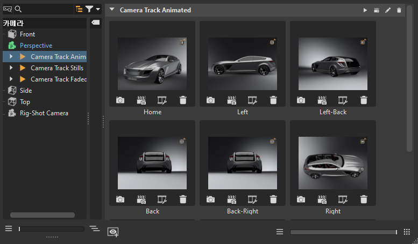
Task: Expand Camera Track Animated tree node
Action: point(11,57)
